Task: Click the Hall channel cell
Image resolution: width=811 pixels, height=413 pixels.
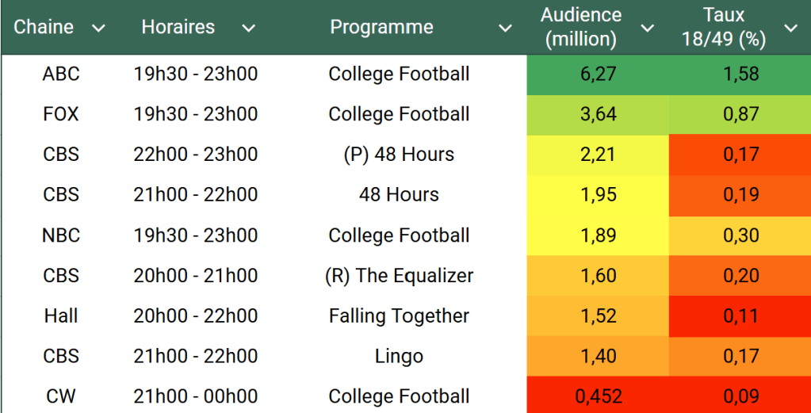Action: click(61, 316)
